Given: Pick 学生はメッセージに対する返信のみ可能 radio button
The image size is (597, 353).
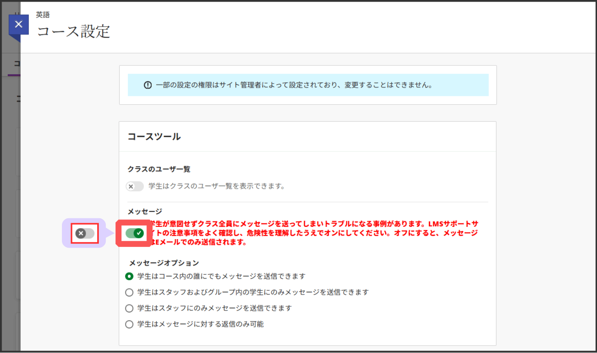Looking at the screenshot, I should click(129, 324).
